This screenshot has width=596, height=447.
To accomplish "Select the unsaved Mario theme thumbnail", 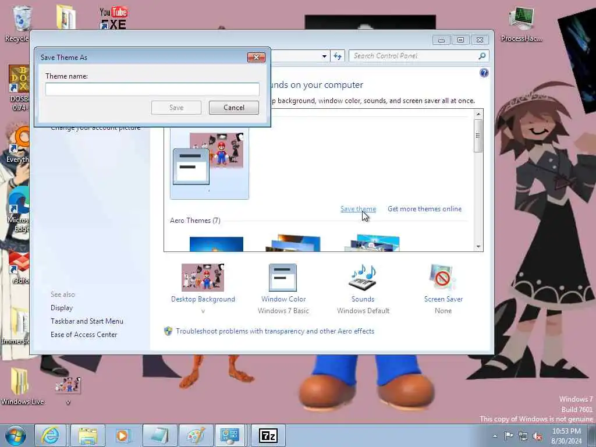I will tap(210, 164).
